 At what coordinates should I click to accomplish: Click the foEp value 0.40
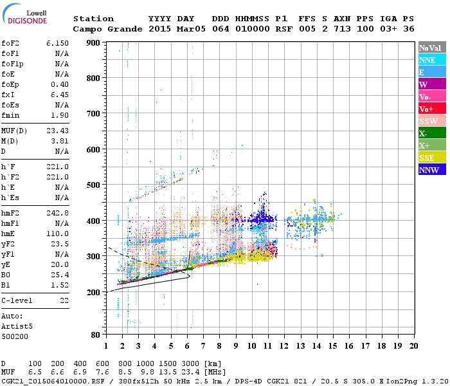click(x=60, y=84)
